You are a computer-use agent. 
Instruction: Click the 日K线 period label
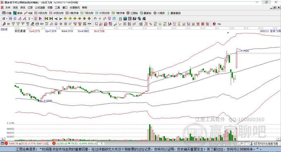(4, 29)
